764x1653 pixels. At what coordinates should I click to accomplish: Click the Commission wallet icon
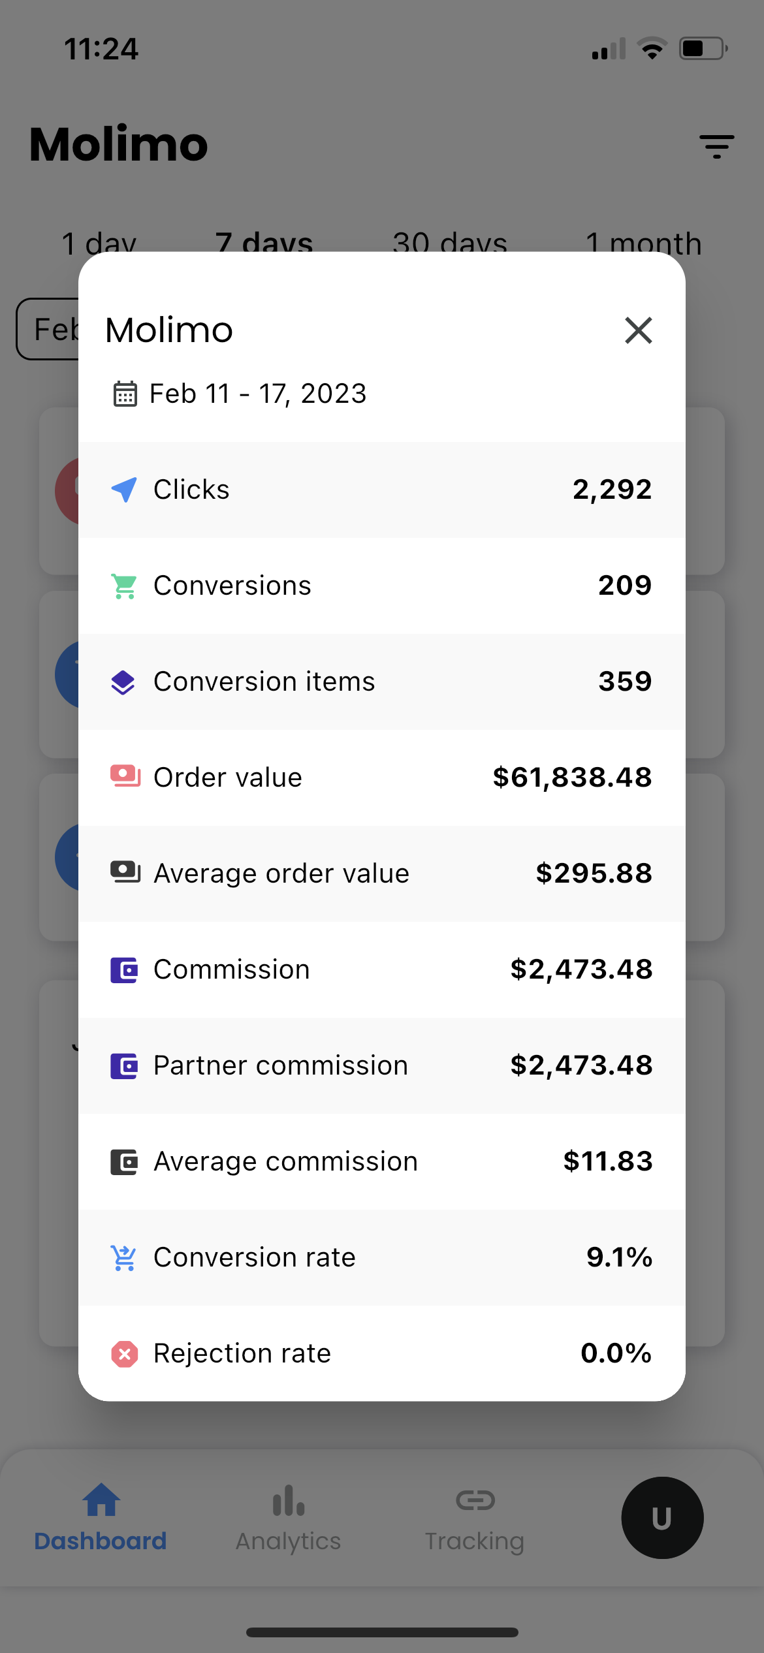click(x=124, y=970)
